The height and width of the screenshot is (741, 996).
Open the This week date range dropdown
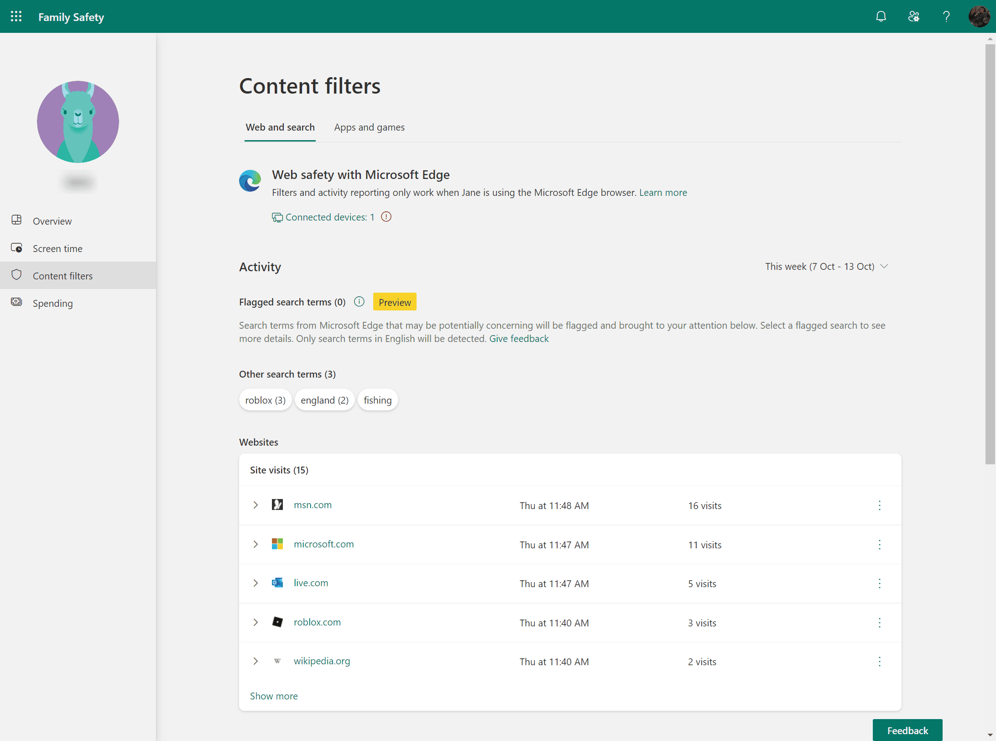click(x=826, y=267)
